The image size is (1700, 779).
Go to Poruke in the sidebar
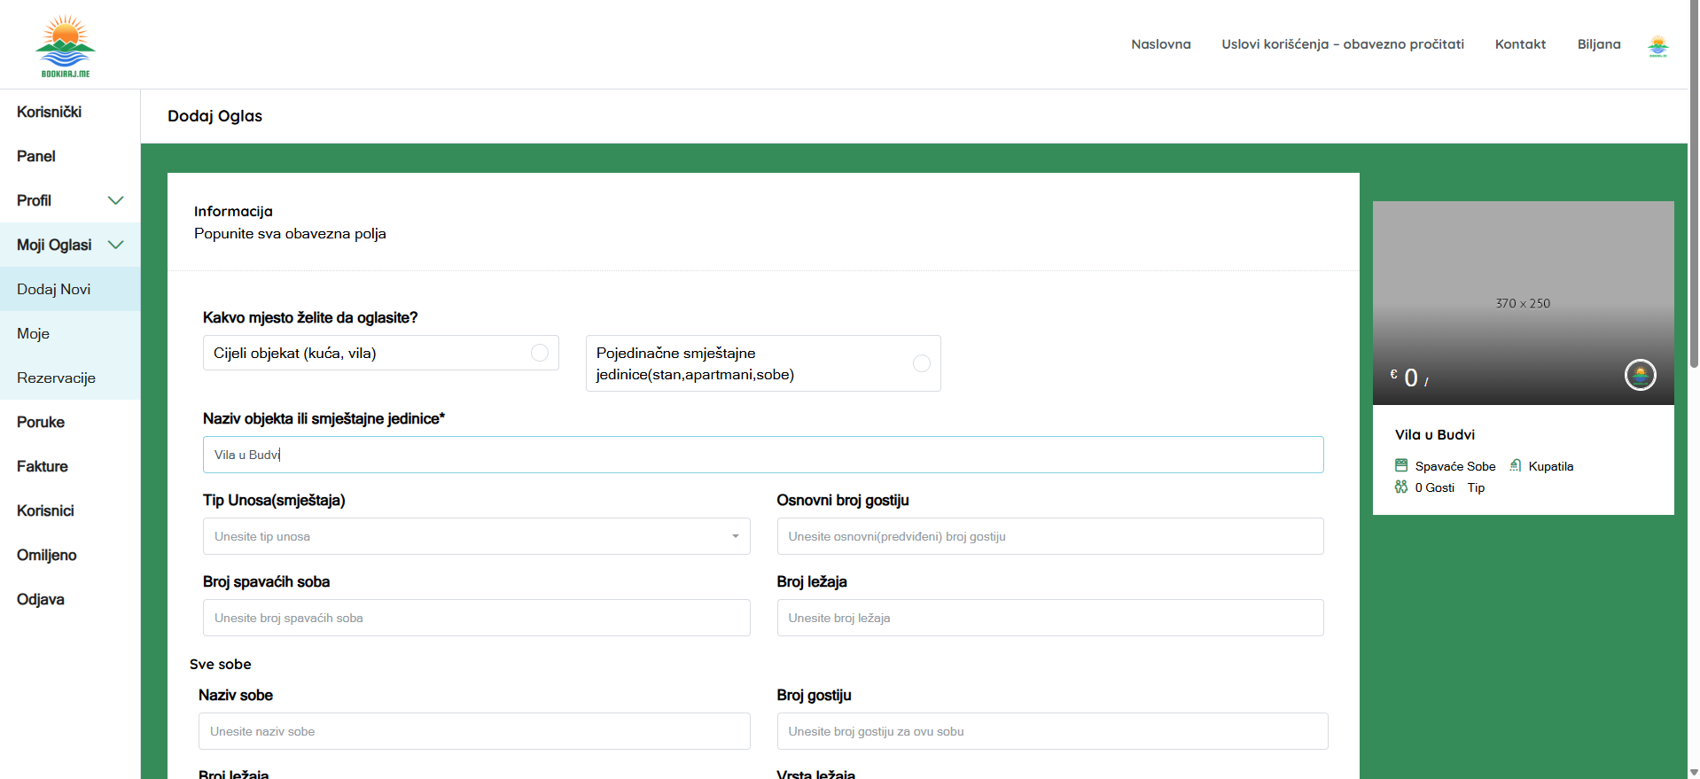41,422
